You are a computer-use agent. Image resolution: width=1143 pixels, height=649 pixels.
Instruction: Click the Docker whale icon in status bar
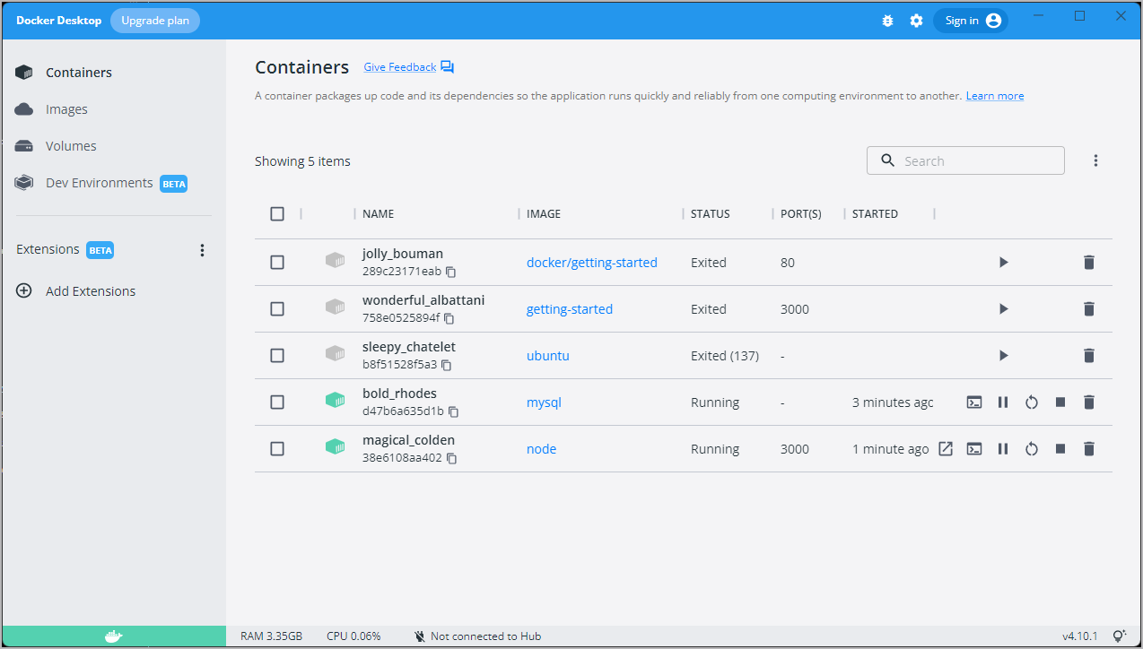[x=113, y=636]
